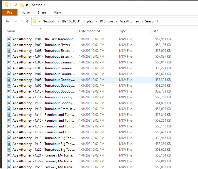Expand the chevron after 192.168.86.31
Viewport: 198px width, 169px height.
(84, 21)
